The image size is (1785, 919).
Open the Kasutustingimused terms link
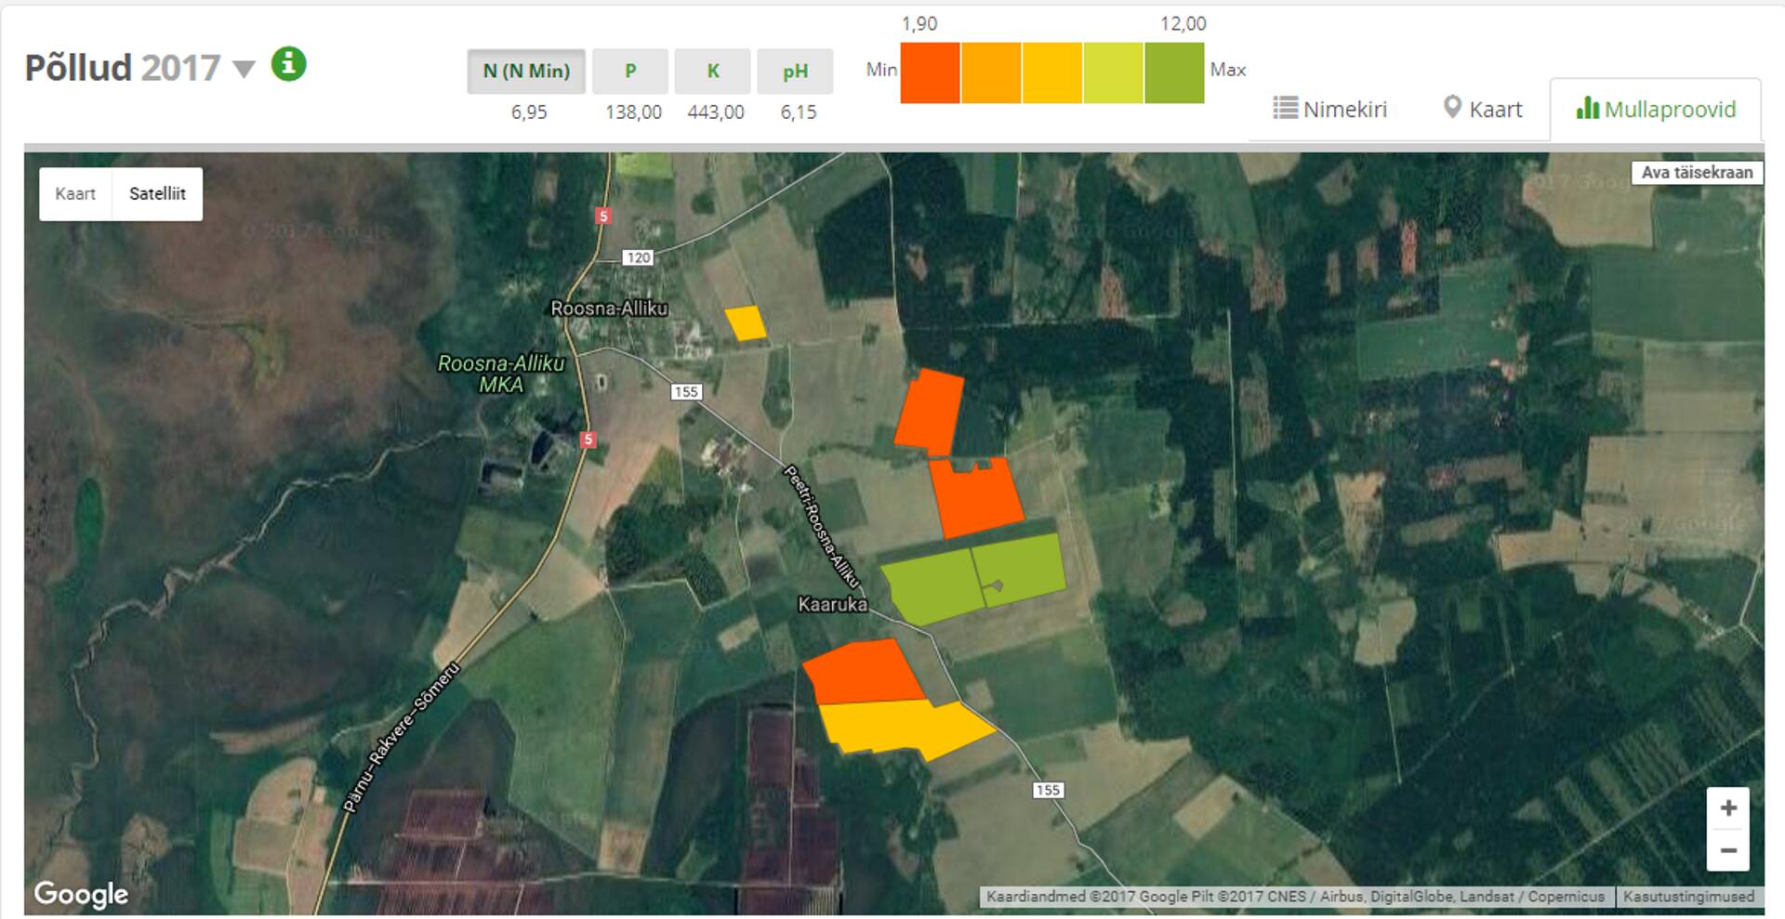click(x=1688, y=897)
